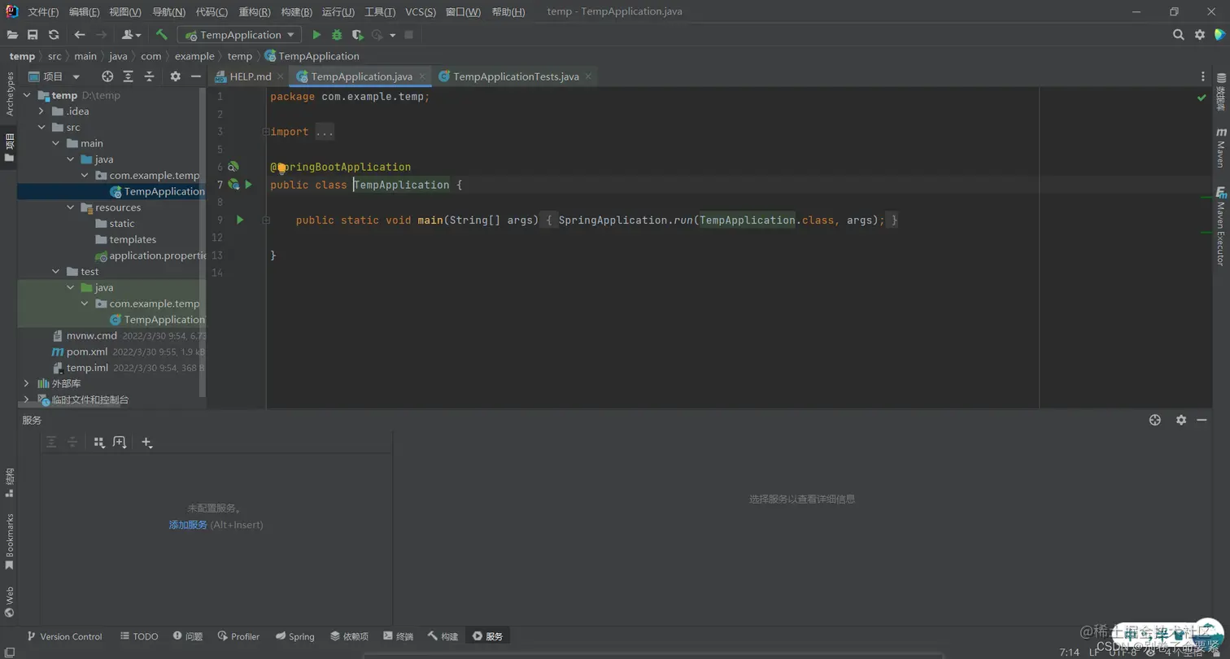Open the 终端 terminal tool window button
Viewport: 1230px width, 659px height.
coord(398,636)
